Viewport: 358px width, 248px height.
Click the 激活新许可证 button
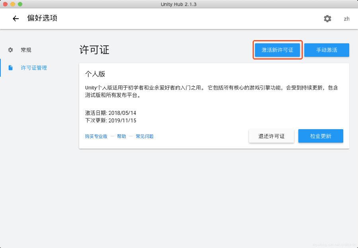pyautogui.click(x=277, y=50)
